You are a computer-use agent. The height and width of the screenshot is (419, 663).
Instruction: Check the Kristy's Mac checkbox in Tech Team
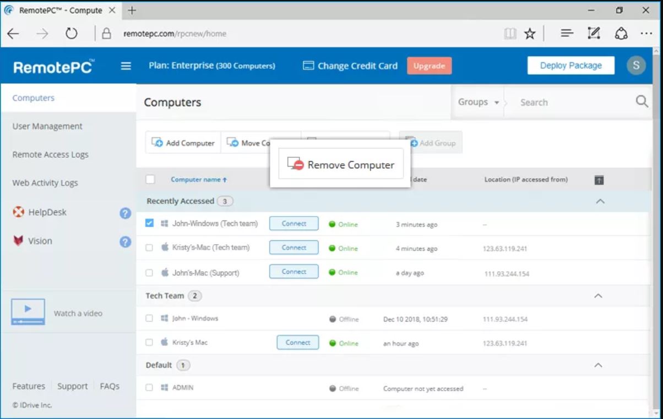tap(149, 342)
